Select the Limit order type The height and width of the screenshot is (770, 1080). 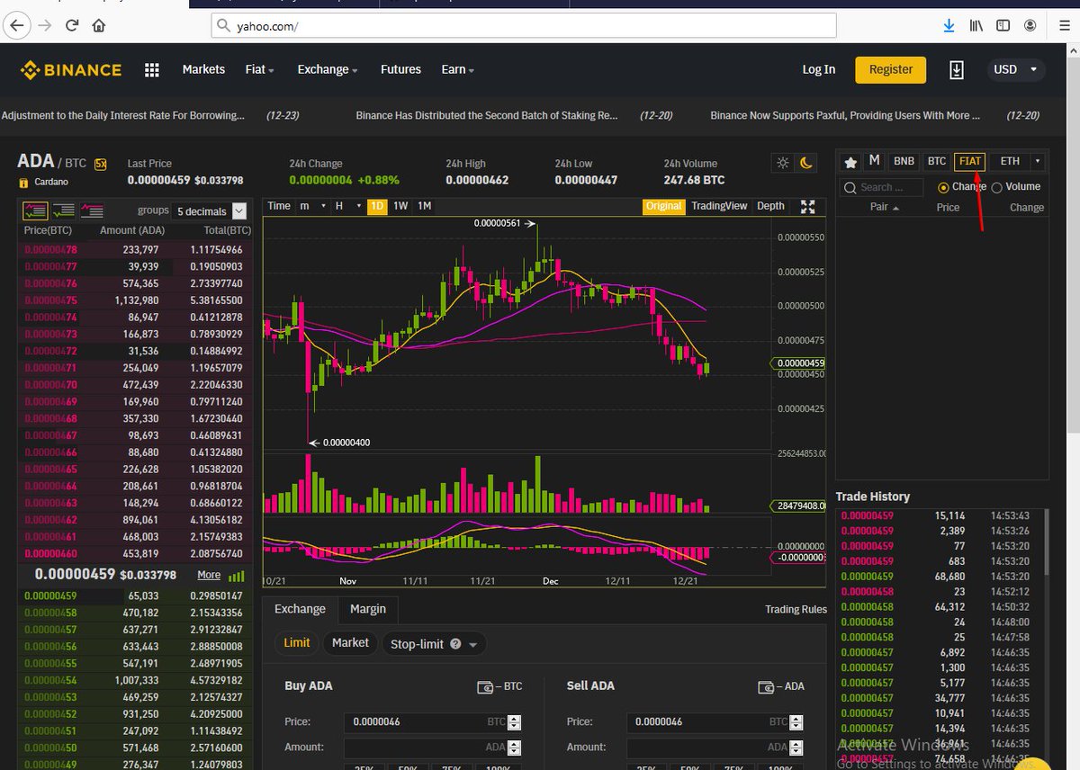click(x=297, y=643)
